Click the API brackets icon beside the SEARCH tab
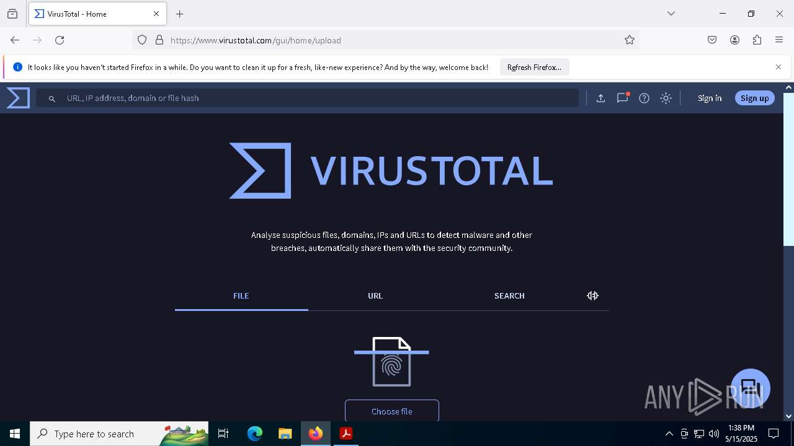794x446 pixels. [592, 295]
